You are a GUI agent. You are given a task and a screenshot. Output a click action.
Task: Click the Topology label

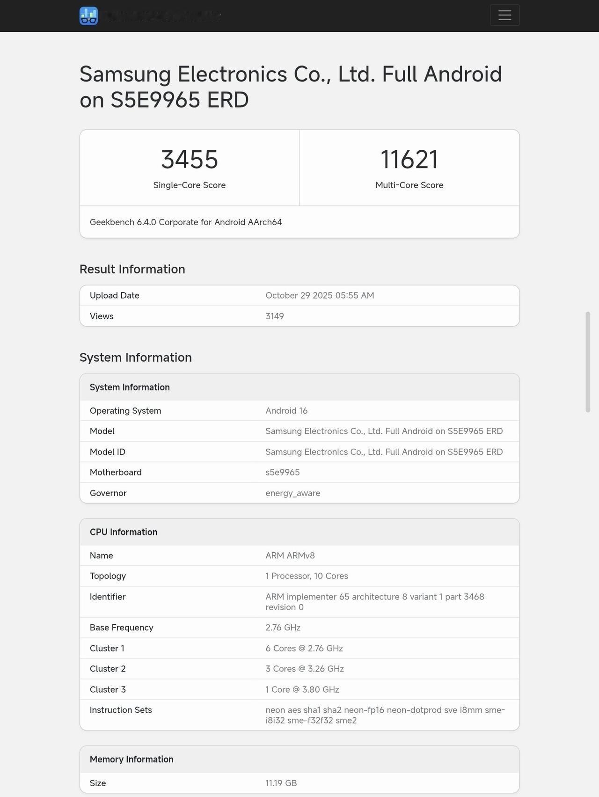(x=108, y=576)
